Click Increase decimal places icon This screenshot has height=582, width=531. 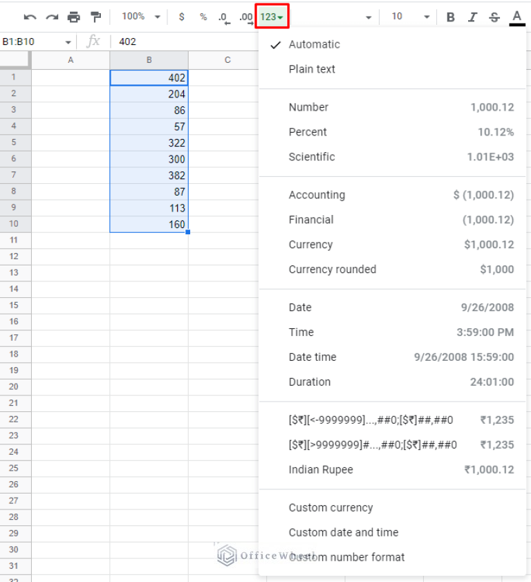click(245, 17)
